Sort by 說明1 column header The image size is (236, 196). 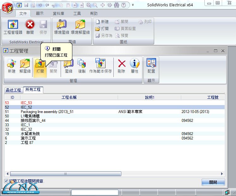[149, 98]
